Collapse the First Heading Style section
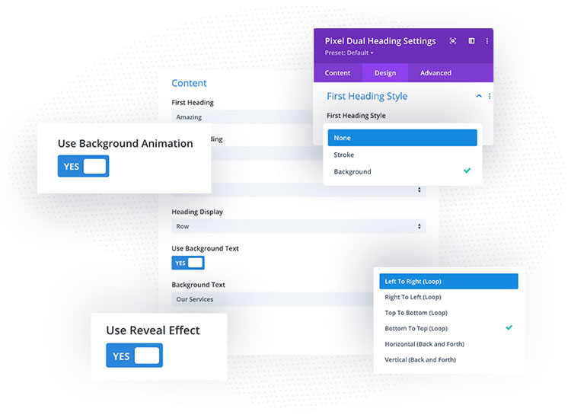The image size is (571, 418). click(x=479, y=96)
